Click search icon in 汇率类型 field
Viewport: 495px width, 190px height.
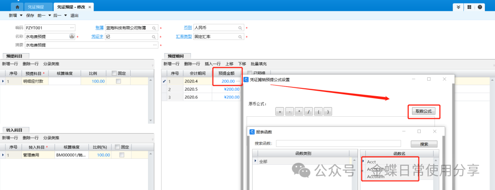click(x=240, y=36)
